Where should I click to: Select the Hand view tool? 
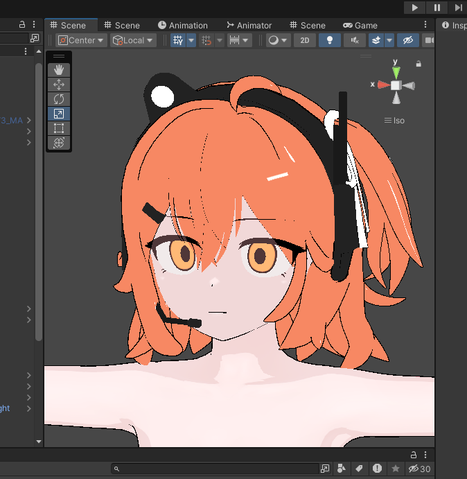pos(59,70)
